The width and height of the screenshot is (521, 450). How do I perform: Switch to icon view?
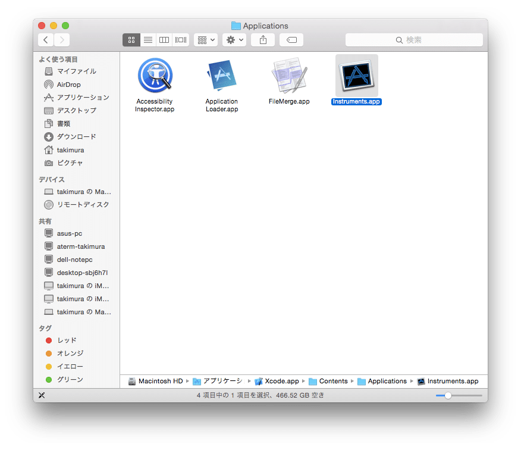click(x=131, y=40)
